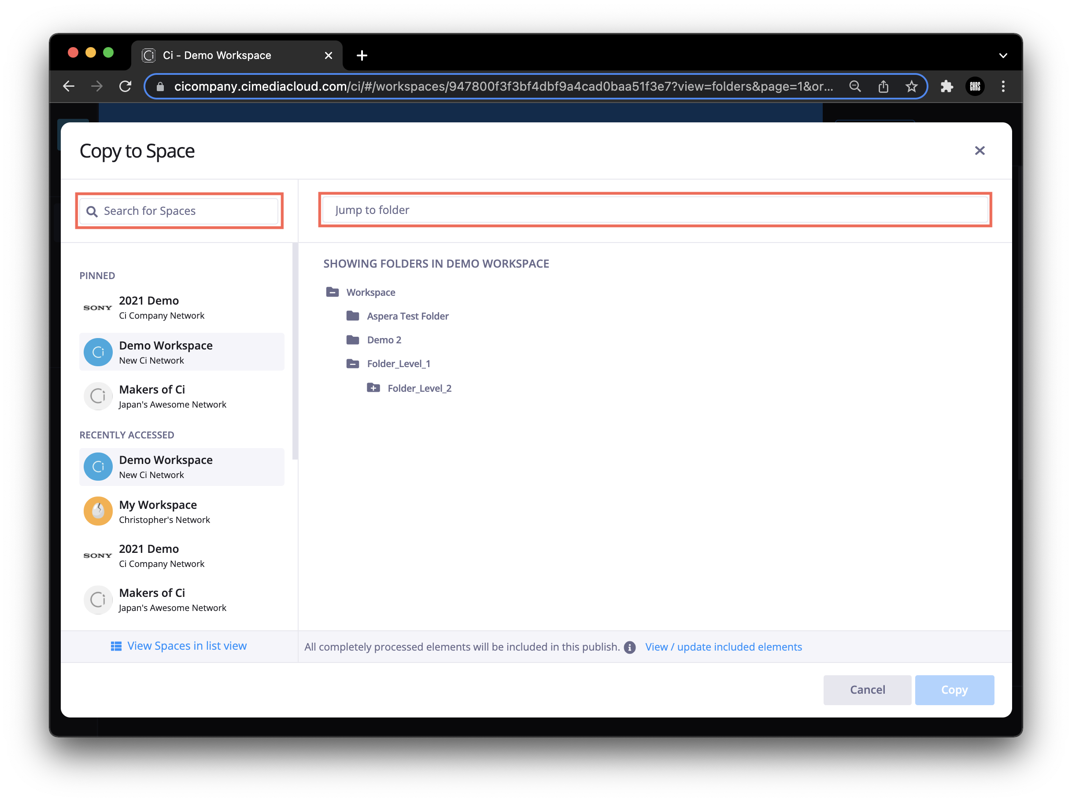This screenshot has height=802, width=1072.
Task: Click the Sony logo in Recently Accessed
Action: pos(98,556)
